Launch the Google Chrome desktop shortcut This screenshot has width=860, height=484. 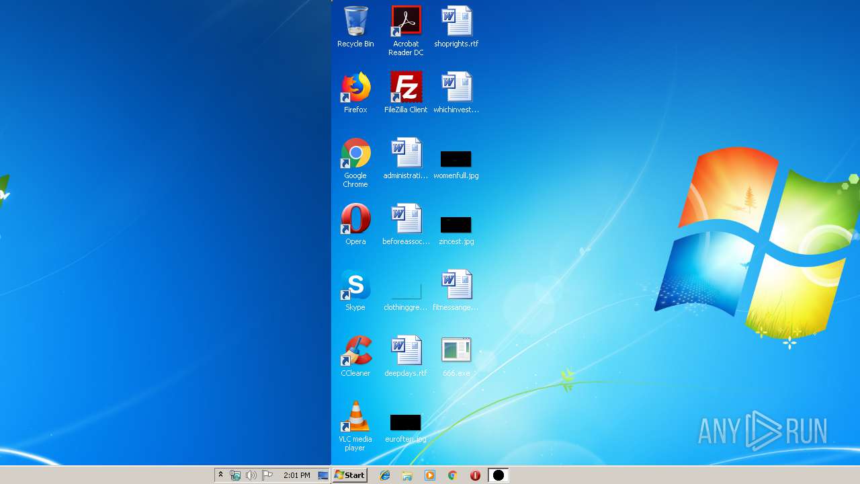[355, 163]
